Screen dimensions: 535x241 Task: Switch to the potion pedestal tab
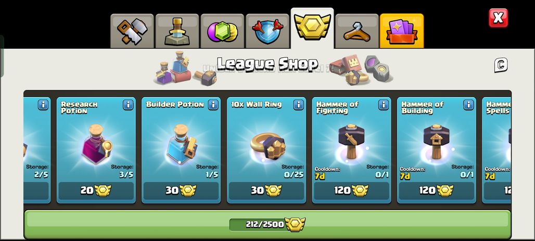pos(177,31)
